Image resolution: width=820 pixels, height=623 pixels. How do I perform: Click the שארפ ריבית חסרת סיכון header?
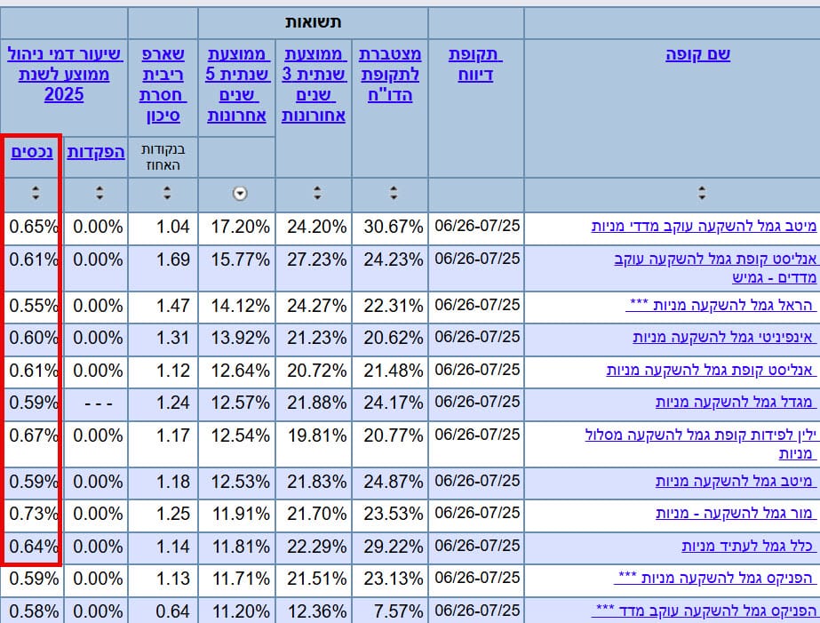(163, 84)
